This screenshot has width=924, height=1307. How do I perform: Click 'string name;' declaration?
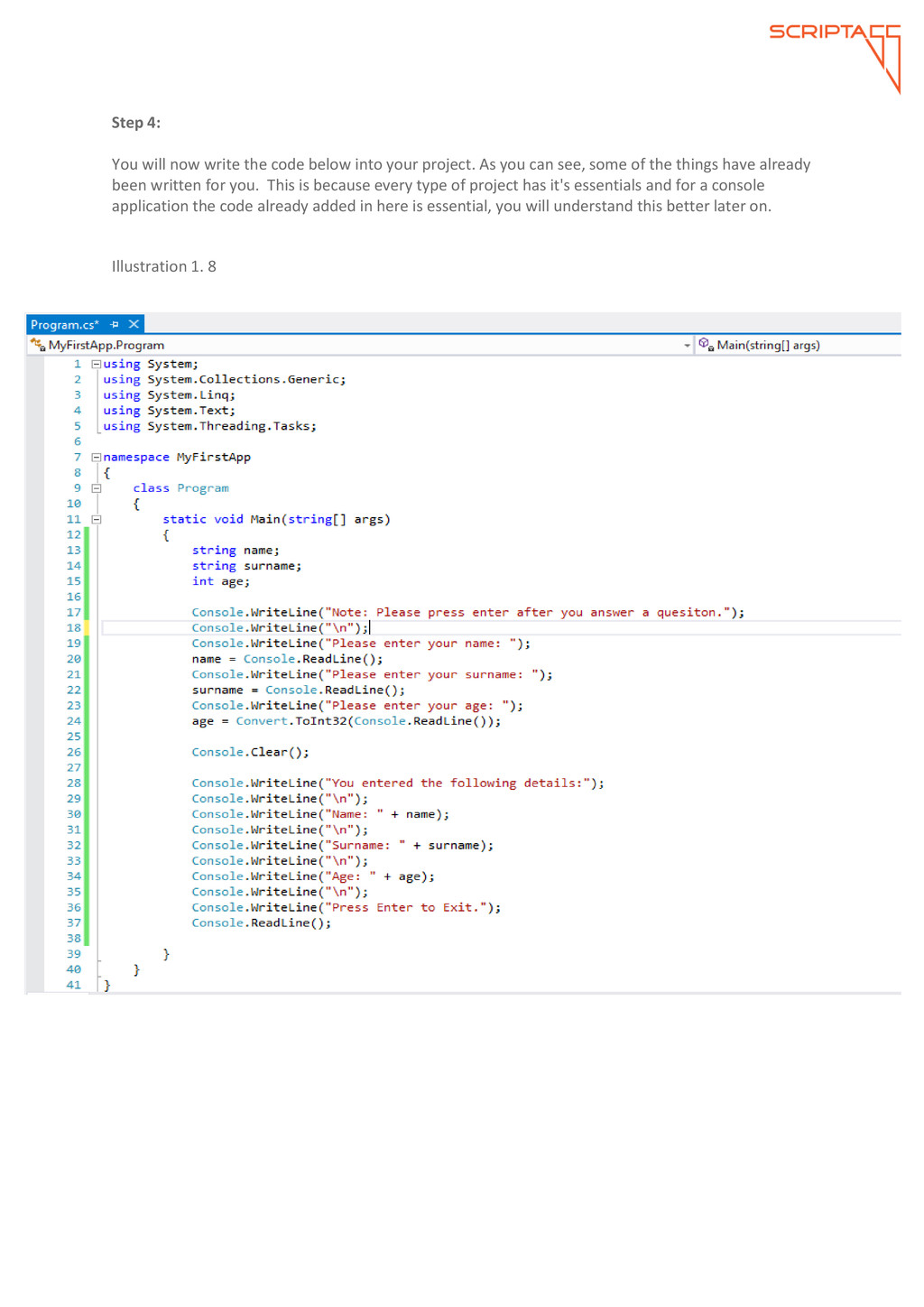pos(236,551)
